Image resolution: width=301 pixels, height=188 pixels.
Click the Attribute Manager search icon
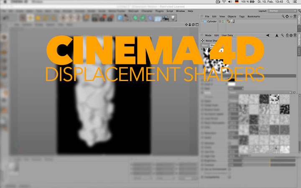tap(282, 35)
